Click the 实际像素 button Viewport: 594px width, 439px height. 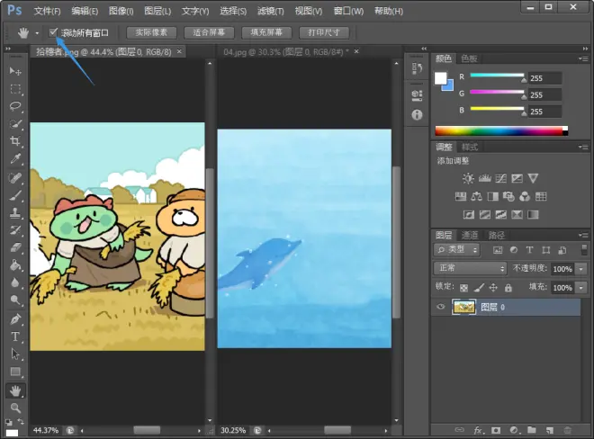151,32
